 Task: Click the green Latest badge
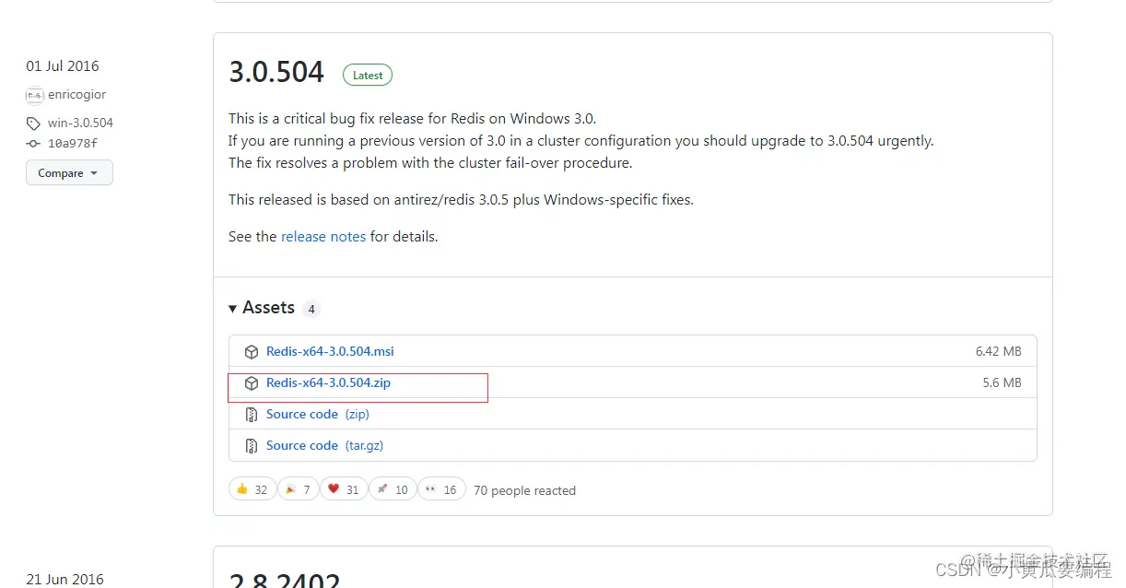[x=368, y=75]
